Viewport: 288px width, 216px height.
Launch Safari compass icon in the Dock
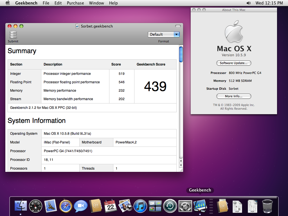click(66, 206)
